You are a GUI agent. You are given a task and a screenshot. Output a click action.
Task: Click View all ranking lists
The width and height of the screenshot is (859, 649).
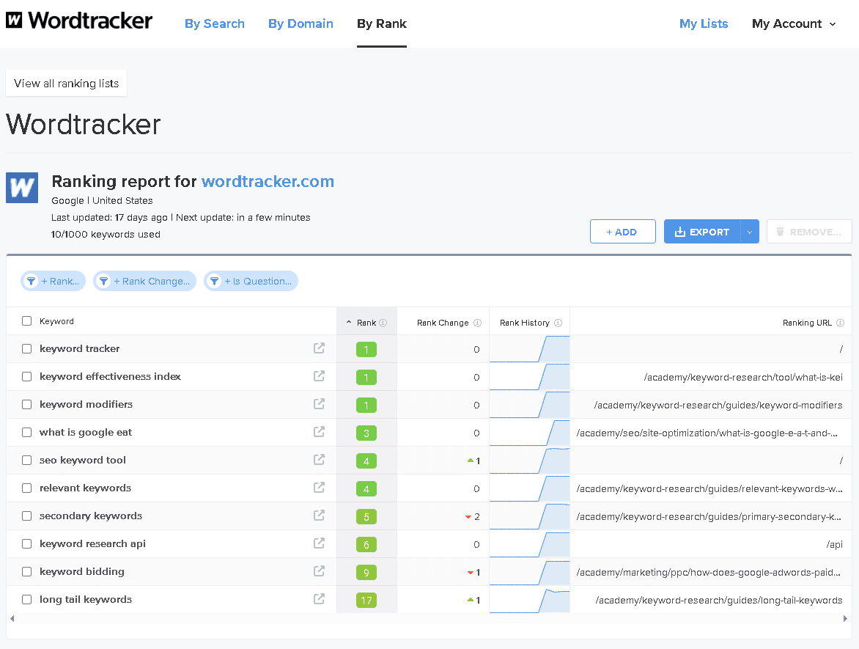tap(66, 84)
